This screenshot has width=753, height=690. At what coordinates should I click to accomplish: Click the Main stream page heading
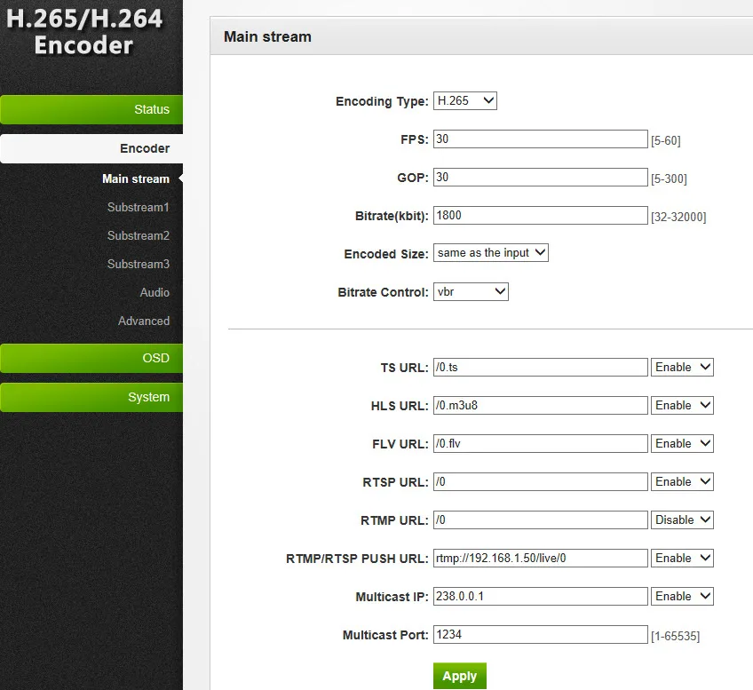(267, 36)
